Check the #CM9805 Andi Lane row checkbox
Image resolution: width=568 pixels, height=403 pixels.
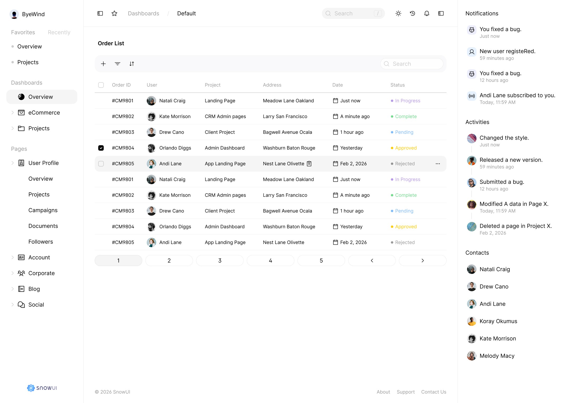(x=101, y=164)
